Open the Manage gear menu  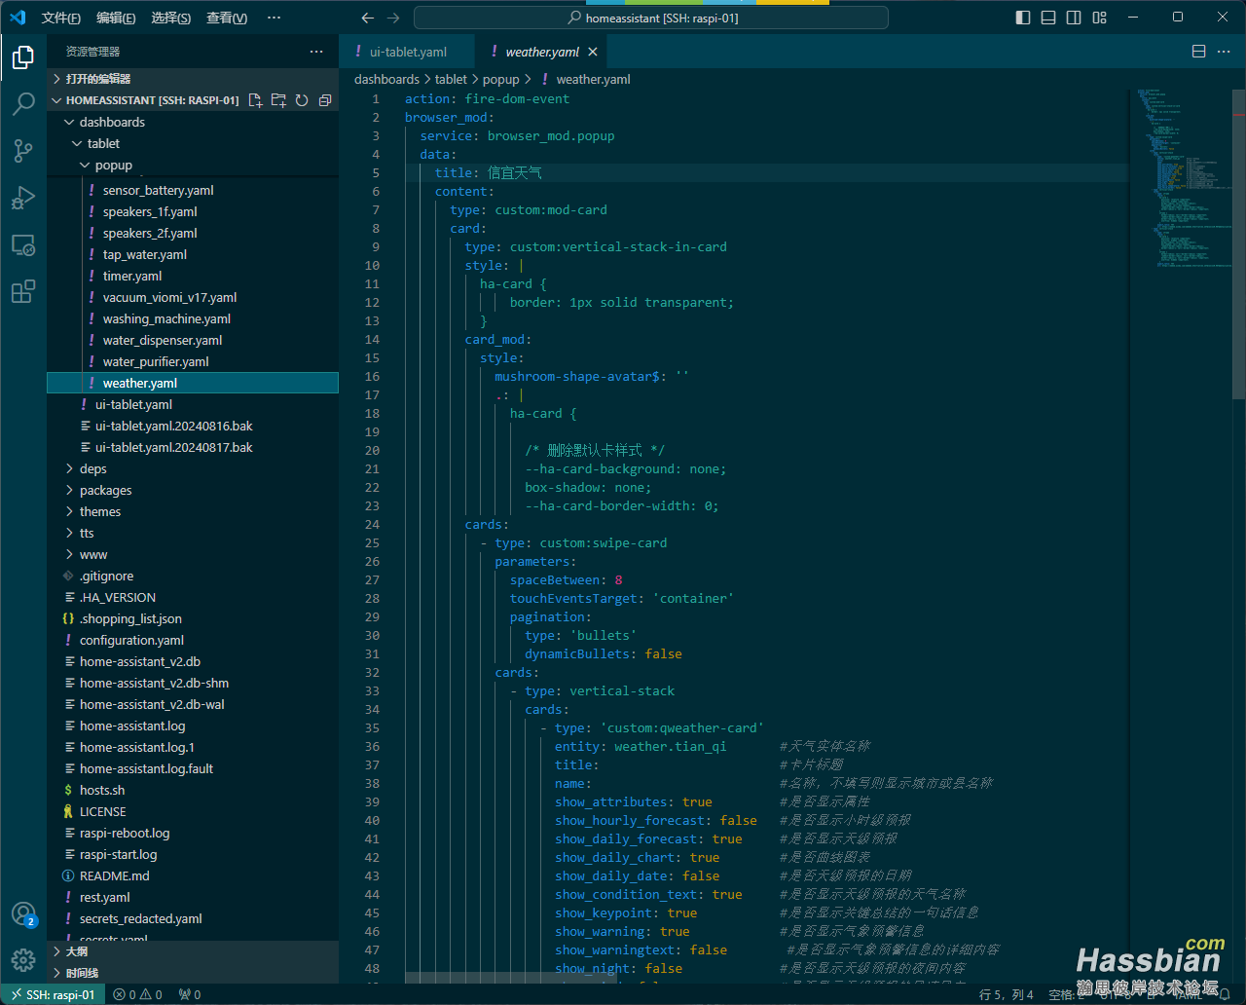[x=23, y=960]
